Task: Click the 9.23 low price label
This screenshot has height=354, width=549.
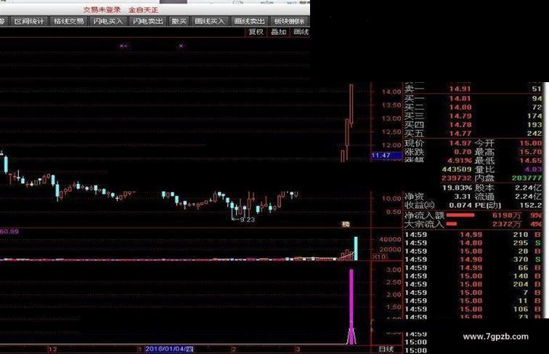Action: pyautogui.click(x=247, y=220)
